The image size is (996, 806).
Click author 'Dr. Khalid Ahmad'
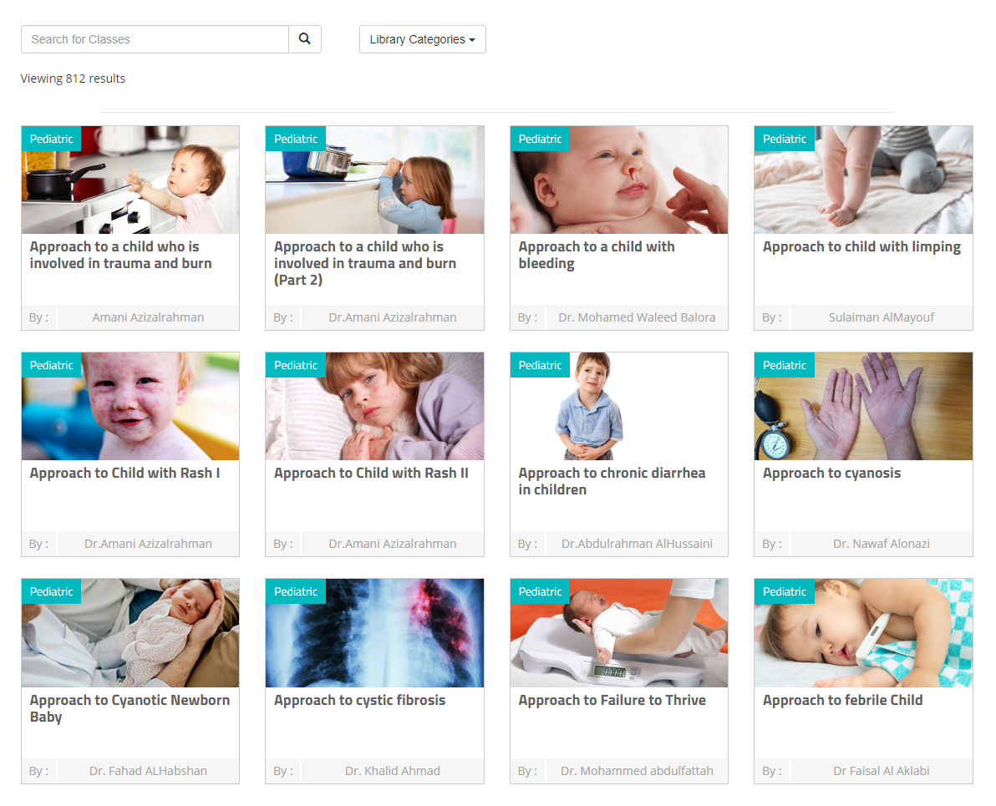pyautogui.click(x=393, y=771)
